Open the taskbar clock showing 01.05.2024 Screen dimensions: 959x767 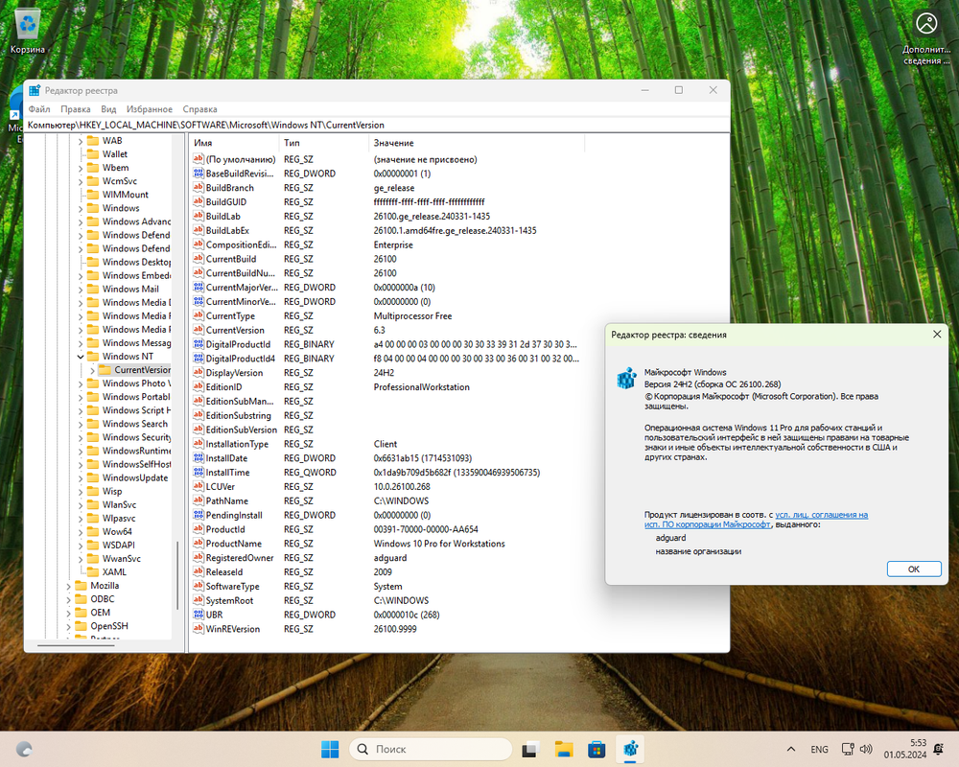click(x=905, y=749)
